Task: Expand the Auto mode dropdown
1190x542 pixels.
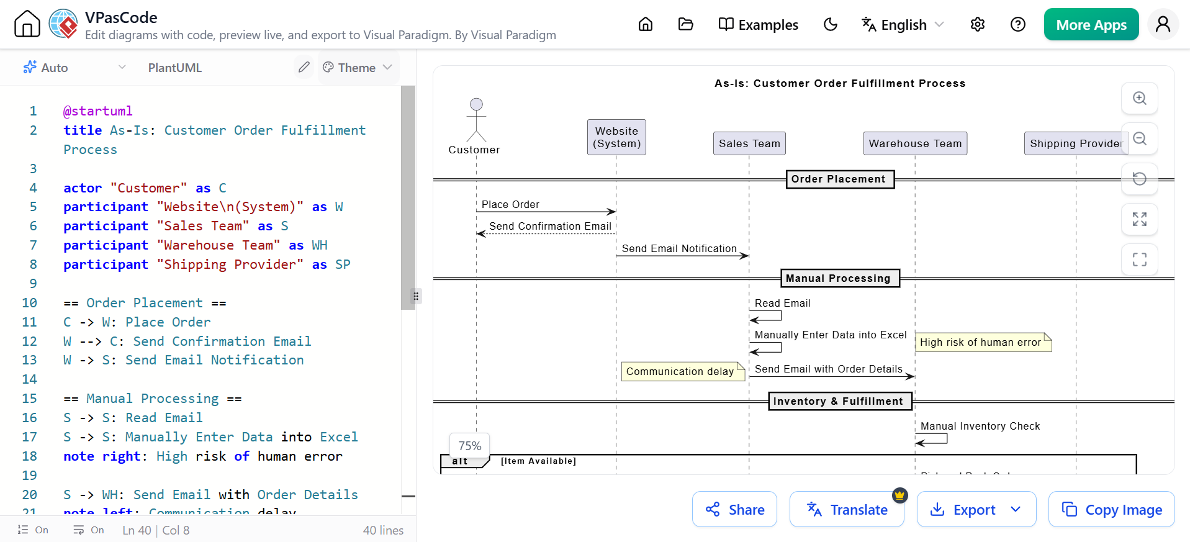Action: point(74,67)
